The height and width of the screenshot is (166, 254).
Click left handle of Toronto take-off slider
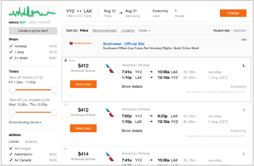pos(12,90)
